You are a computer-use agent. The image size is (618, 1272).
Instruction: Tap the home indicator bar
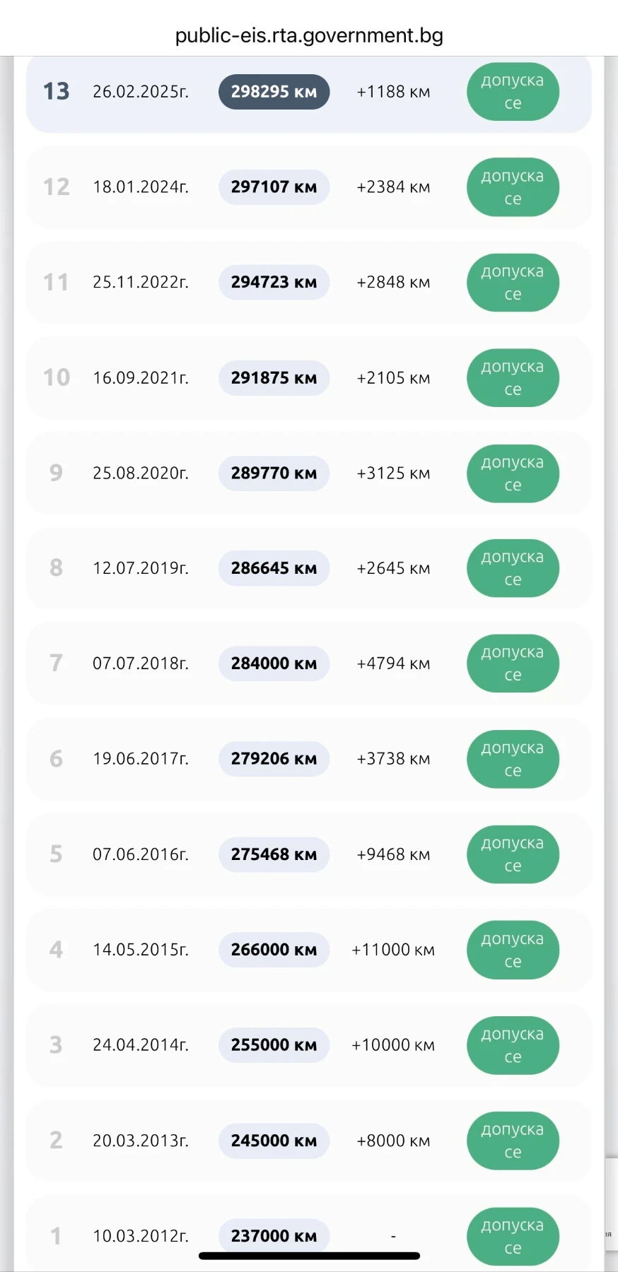click(309, 1256)
